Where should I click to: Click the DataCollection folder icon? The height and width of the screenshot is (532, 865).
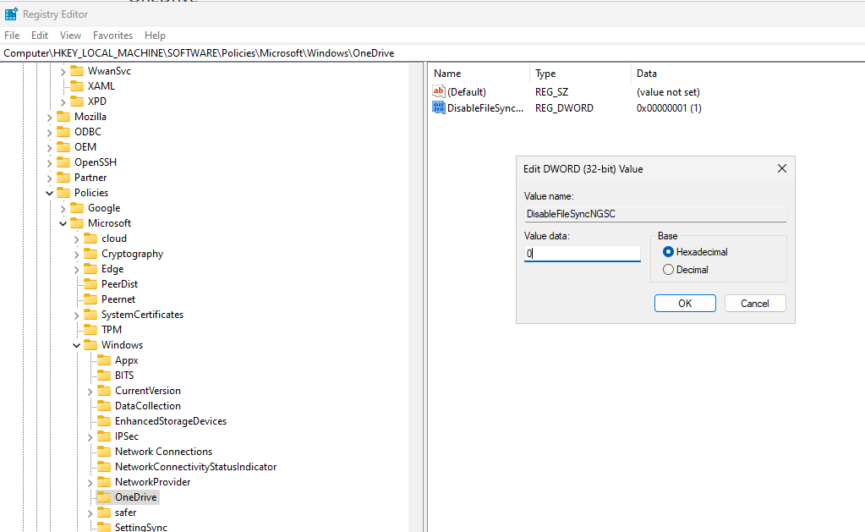point(104,406)
